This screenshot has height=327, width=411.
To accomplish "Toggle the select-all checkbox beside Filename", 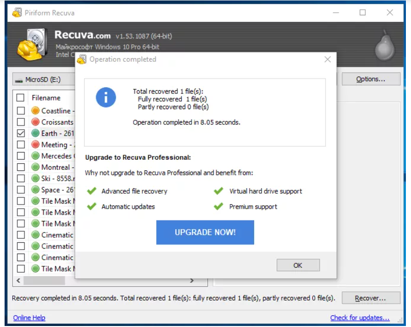I will click(x=20, y=98).
